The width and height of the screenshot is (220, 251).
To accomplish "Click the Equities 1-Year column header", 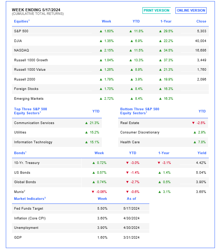I will pos(166,21).
